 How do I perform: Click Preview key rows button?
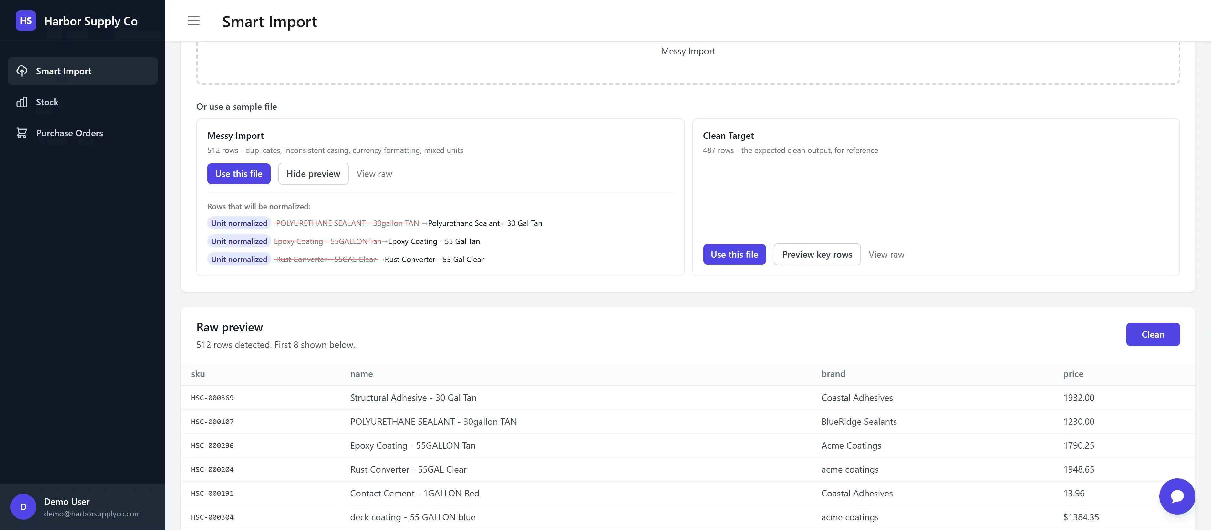pyautogui.click(x=817, y=254)
